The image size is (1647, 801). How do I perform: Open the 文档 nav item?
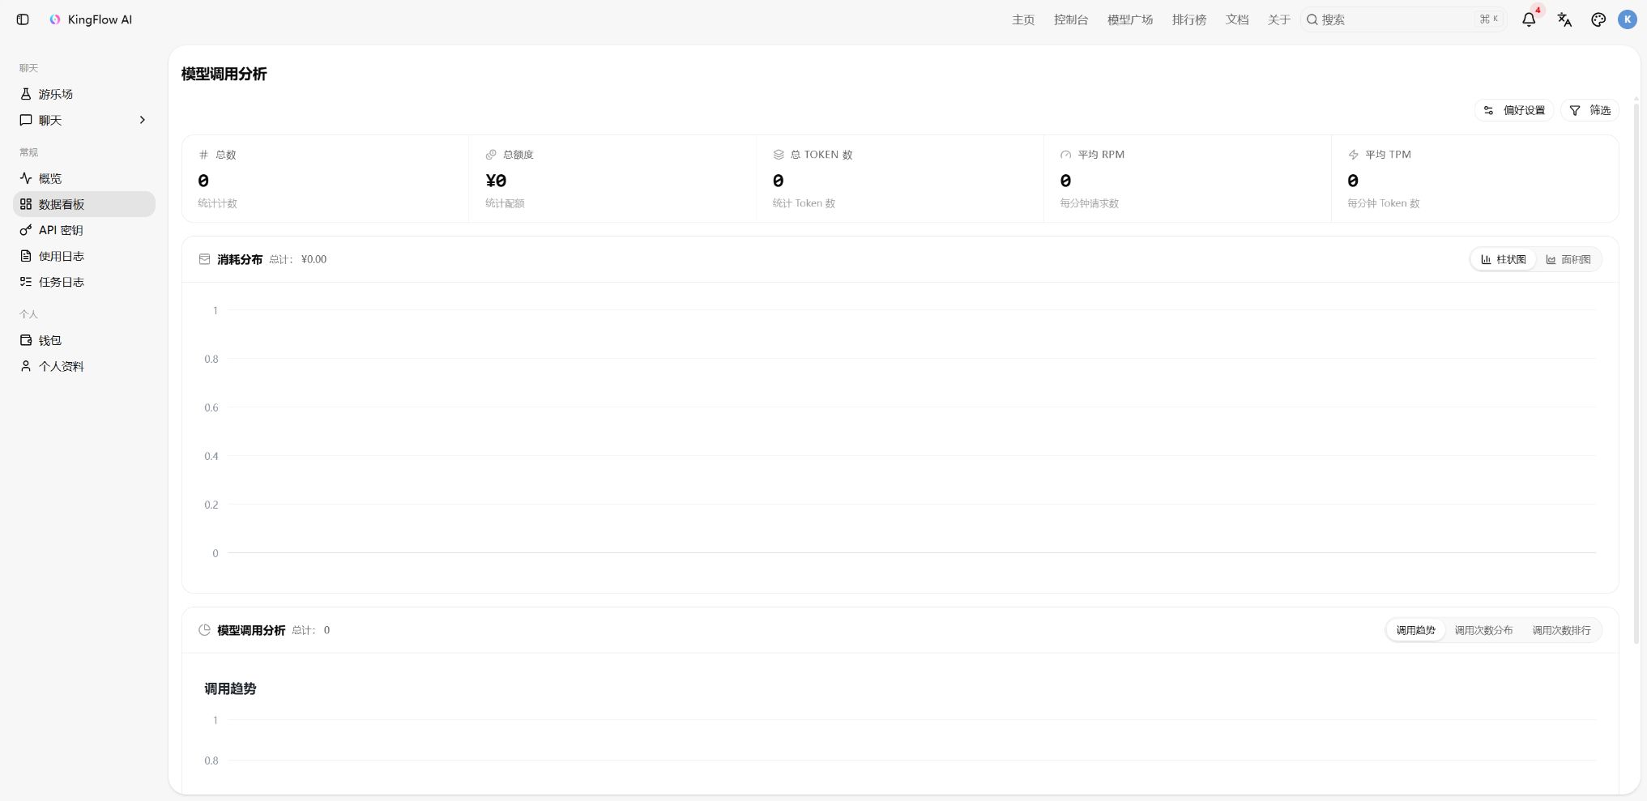coord(1237,19)
